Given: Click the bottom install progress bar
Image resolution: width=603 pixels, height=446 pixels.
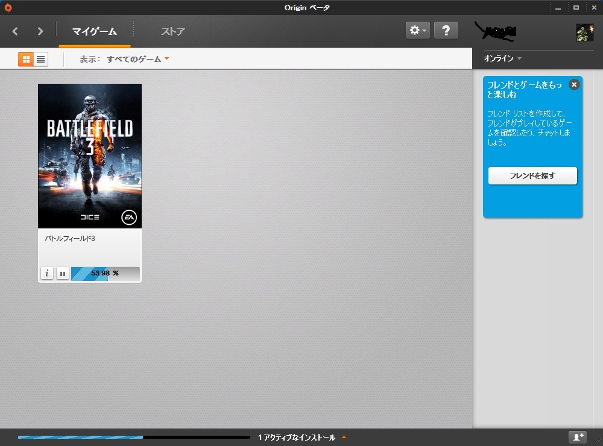Looking at the screenshot, I should 134,437.
